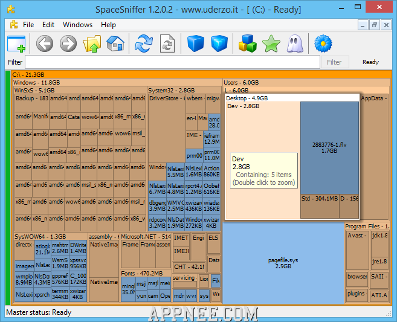Viewport: 397px width, 322px height.
Task: Select the 2883776-1.flv 1.7GB block
Action: [x=329, y=148]
